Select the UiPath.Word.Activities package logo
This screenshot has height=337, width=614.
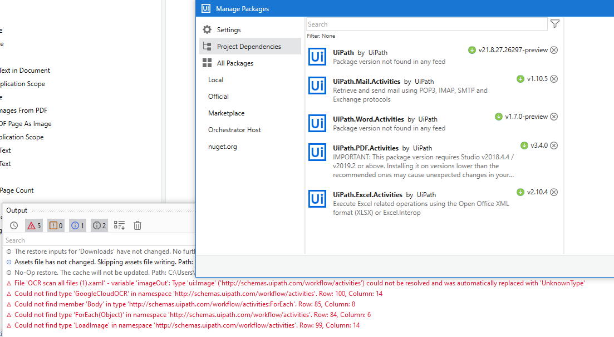(x=317, y=123)
